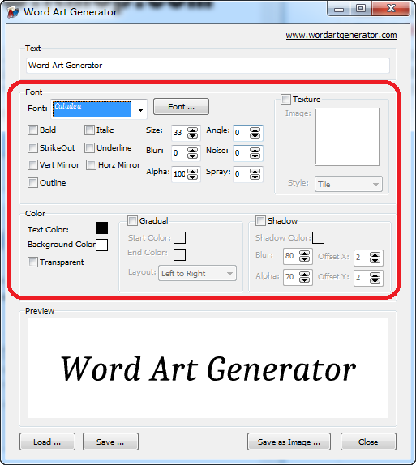
Task: Click the Font-group Blur spinner arrows beside Size
Action: coord(193,153)
